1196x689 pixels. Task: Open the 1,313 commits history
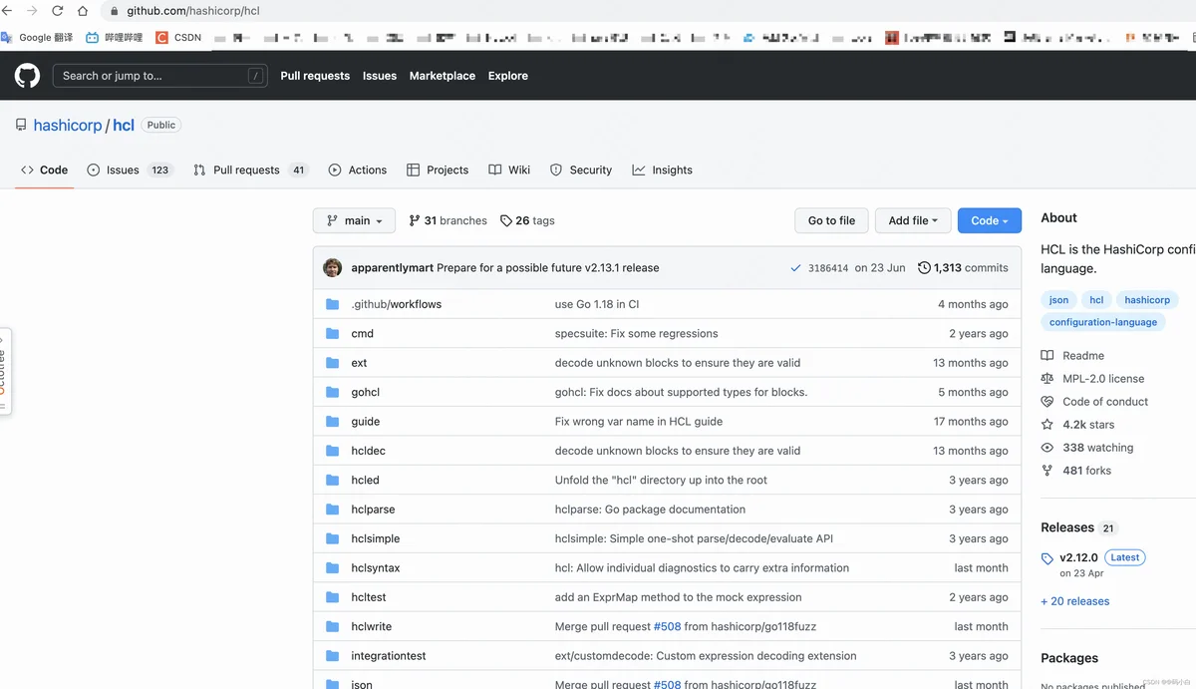[963, 268]
